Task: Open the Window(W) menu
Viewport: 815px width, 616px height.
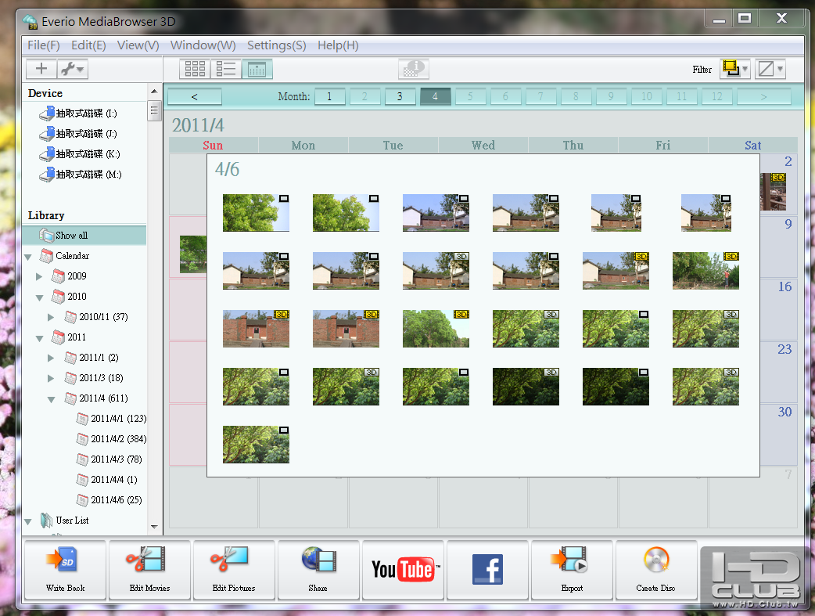Action: point(203,45)
